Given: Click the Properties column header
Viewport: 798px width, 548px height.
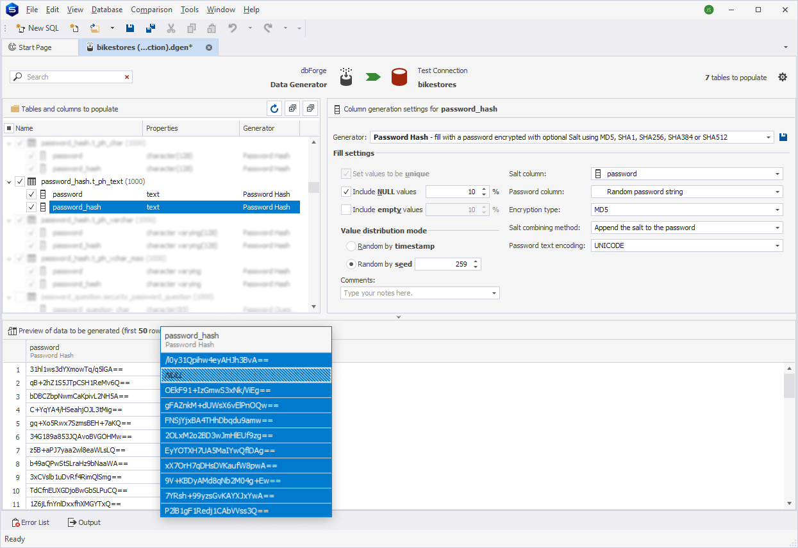Looking at the screenshot, I should [x=191, y=128].
